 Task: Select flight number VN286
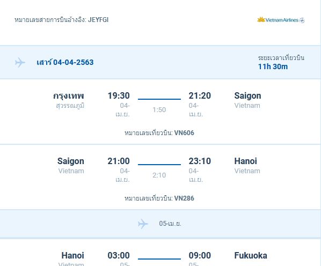tap(184, 198)
